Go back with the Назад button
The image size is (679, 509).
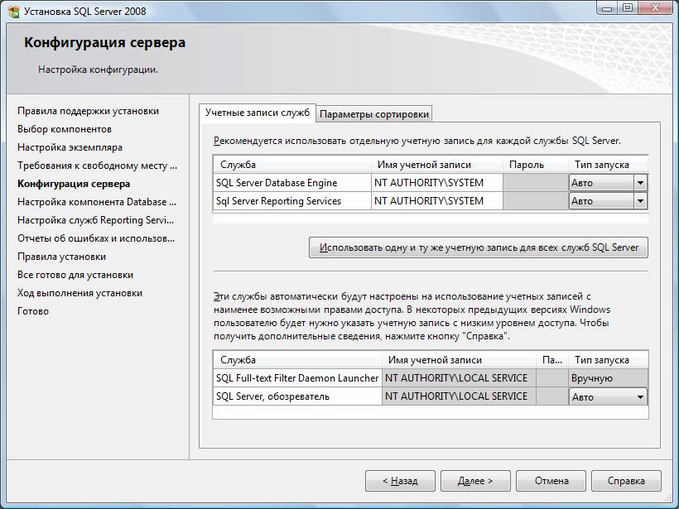[x=399, y=481]
